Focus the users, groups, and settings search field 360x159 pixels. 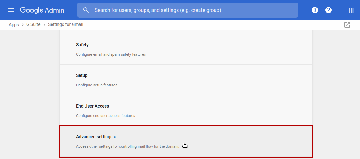188,10
